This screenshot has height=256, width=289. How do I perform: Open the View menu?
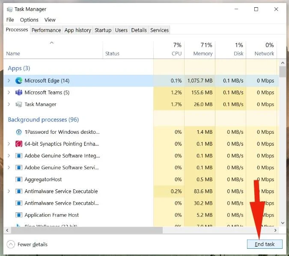50,20
